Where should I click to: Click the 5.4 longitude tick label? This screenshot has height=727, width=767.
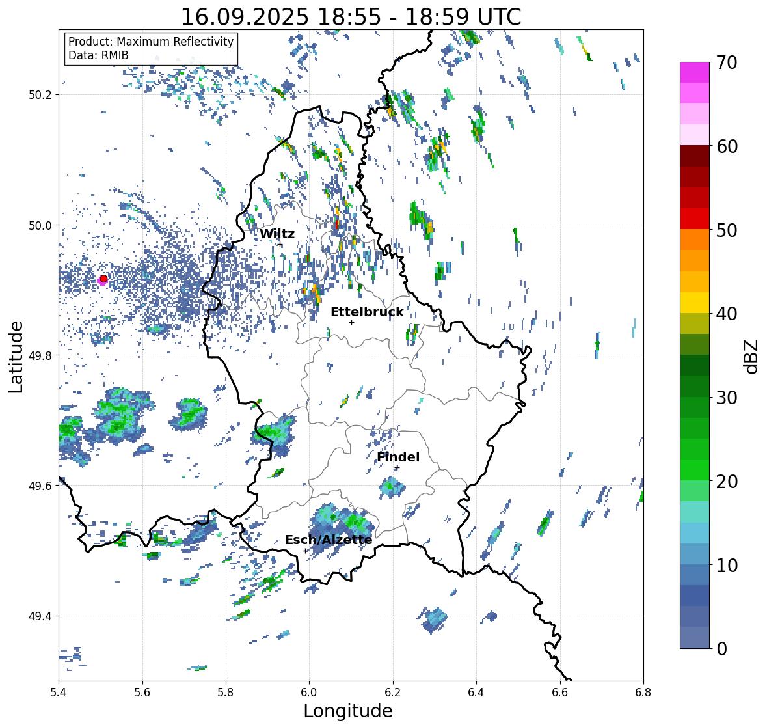coord(59,693)
